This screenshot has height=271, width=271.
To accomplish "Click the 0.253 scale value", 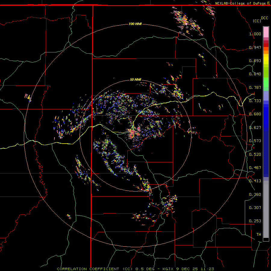I will (x=255, y=221).
